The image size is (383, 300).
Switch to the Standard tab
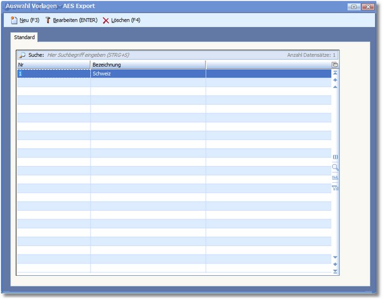point(24,38)
